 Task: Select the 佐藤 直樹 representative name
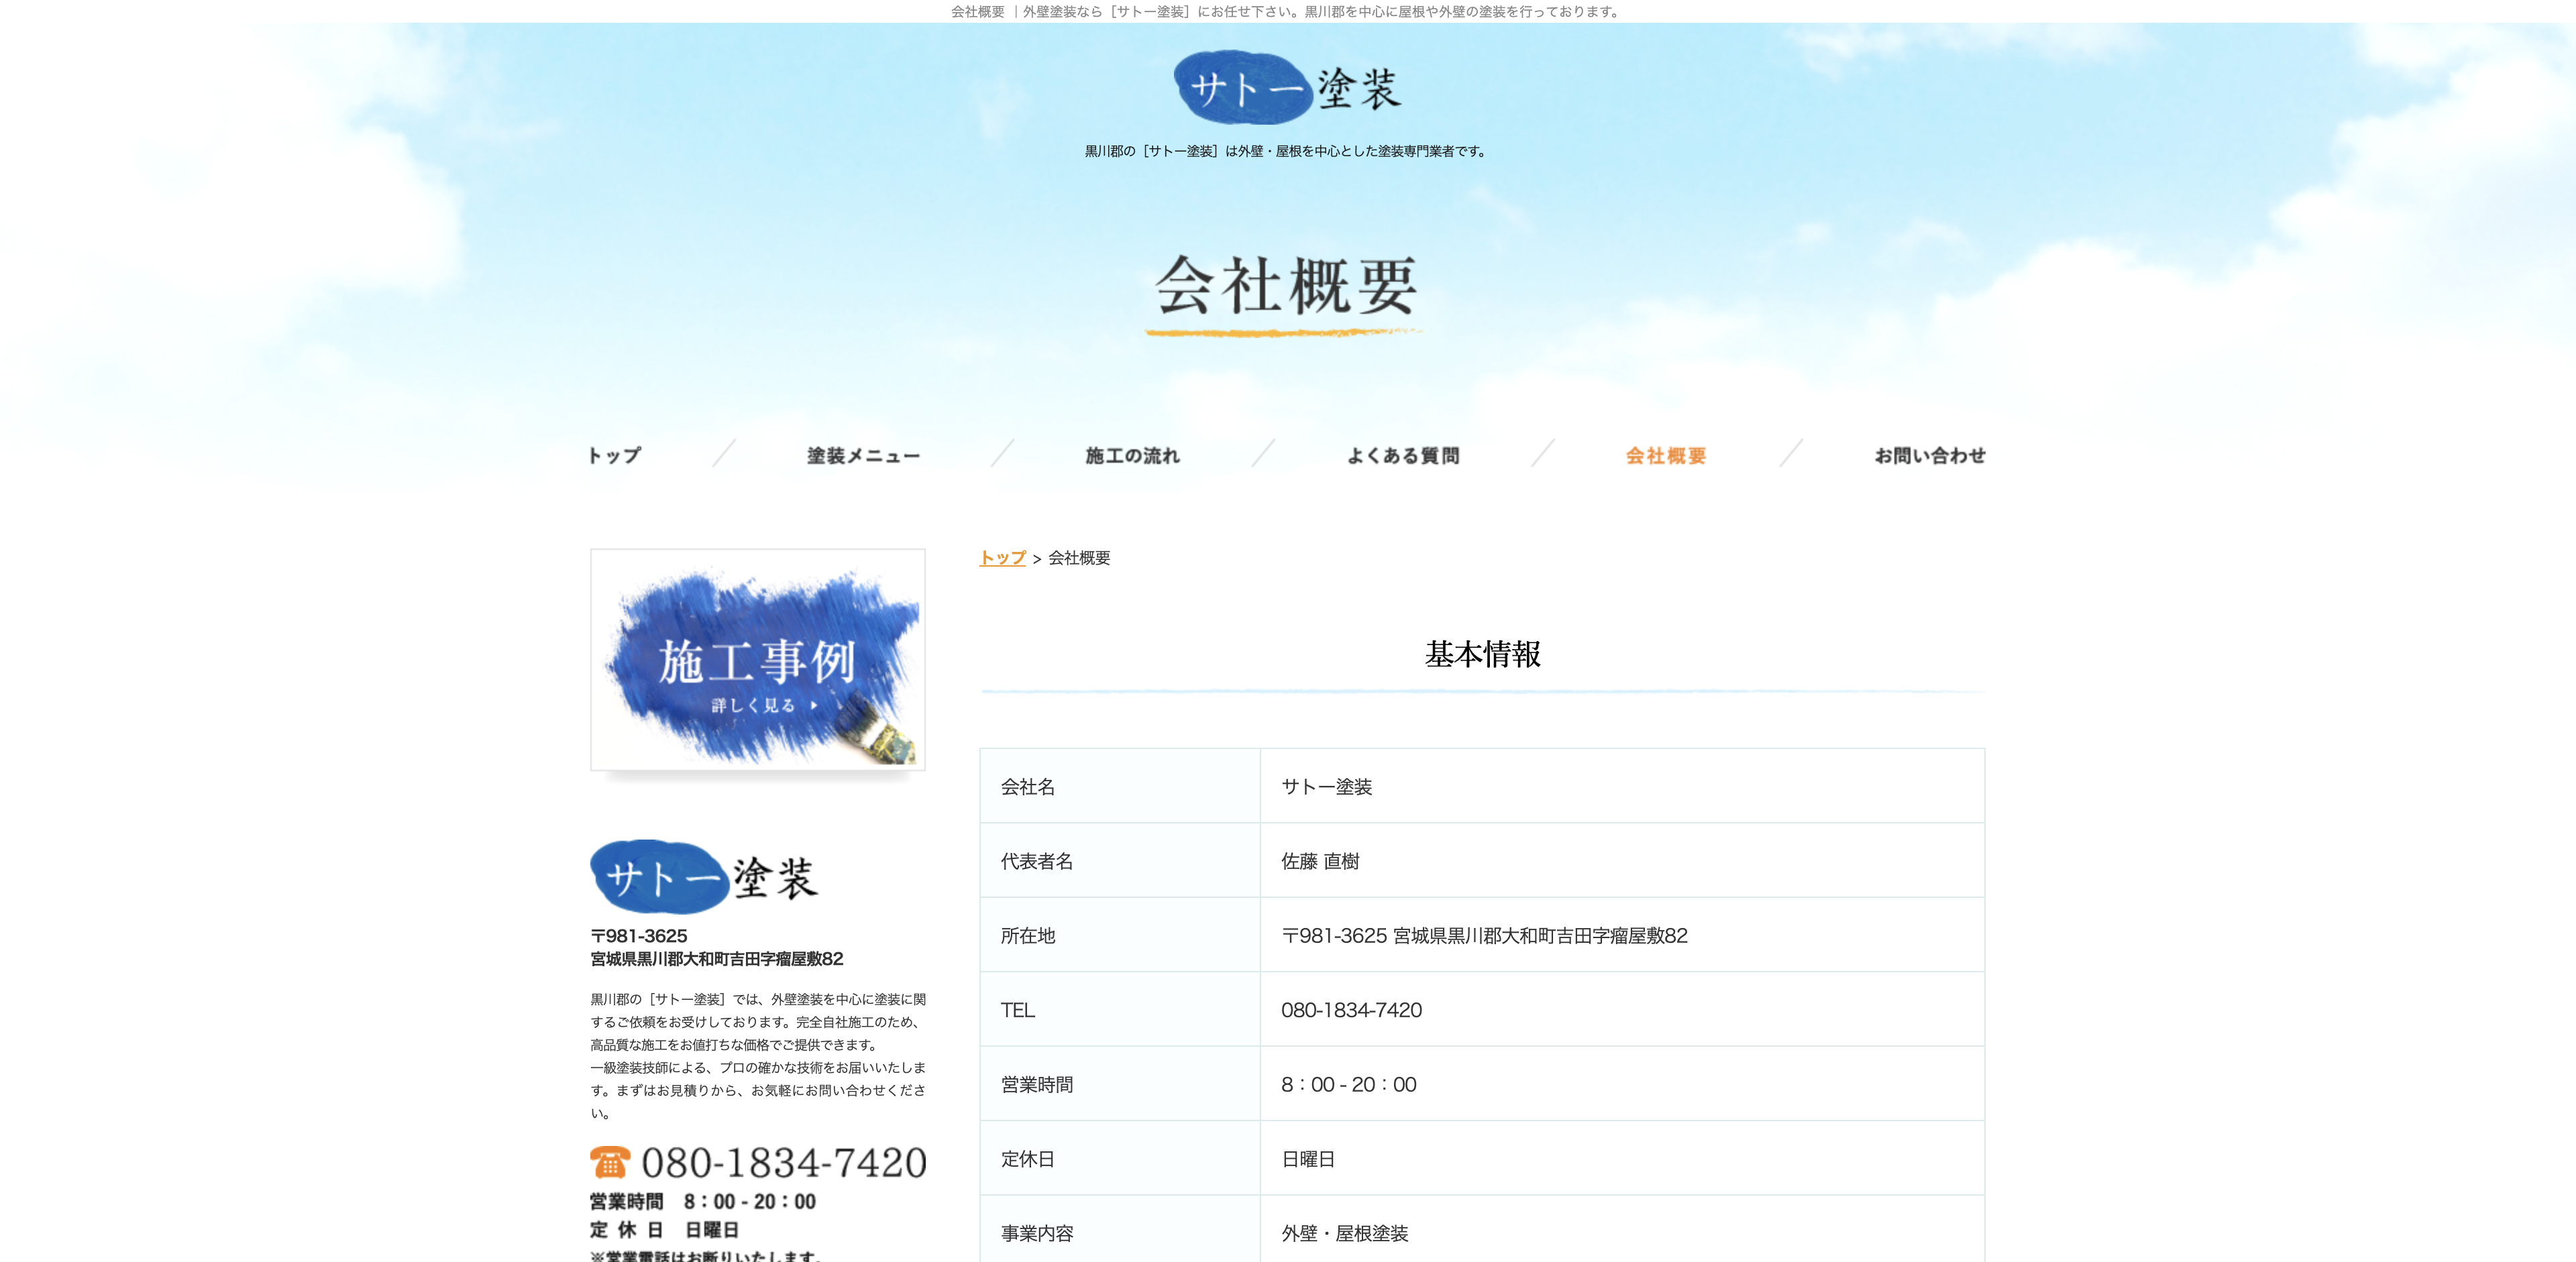click(1320, 861)
